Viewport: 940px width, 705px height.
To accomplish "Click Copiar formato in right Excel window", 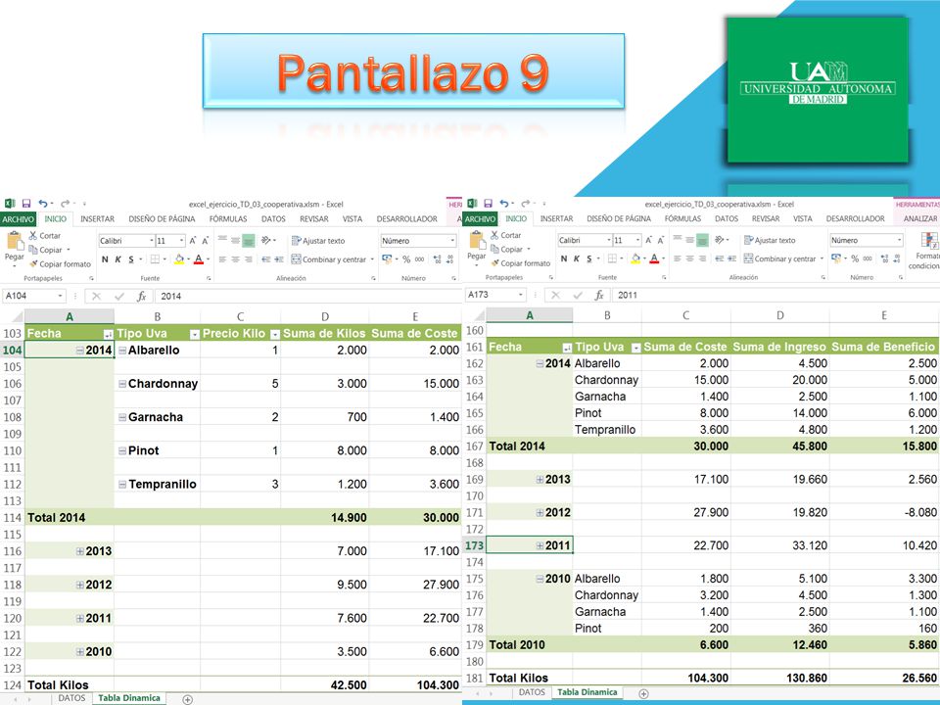I will point(520,263).
